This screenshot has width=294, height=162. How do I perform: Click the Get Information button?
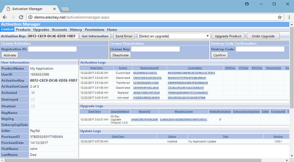(x=95, y=36)
